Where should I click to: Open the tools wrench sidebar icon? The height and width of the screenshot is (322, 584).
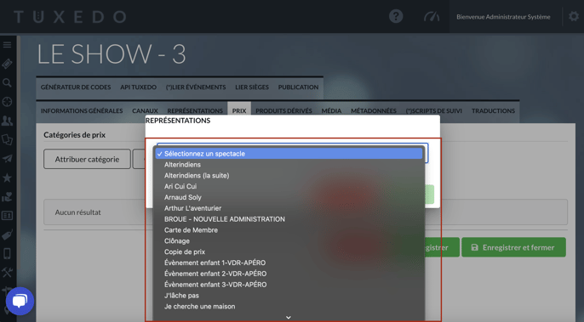[7, 273]
